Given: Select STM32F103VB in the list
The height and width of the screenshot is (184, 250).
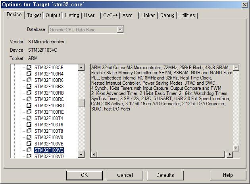Looking at the screenshot, I should 49,144.
